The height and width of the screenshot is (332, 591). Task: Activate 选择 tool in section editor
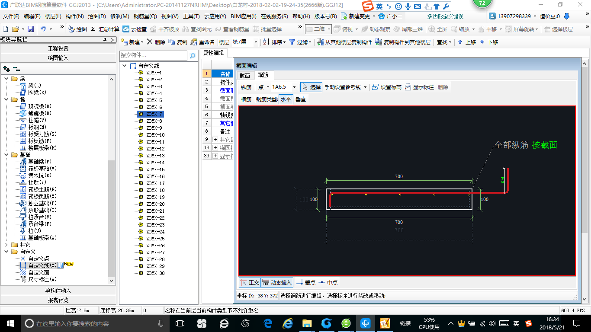click(312, 87)
